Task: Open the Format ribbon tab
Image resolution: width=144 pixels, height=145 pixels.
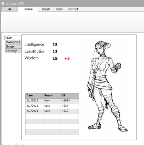Action: point(73,9)
